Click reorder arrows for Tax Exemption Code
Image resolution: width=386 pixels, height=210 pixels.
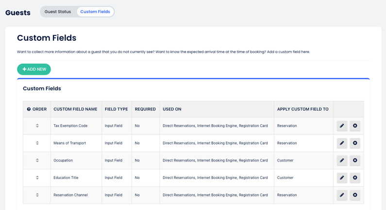pyautogui.click(x=37, y=126)
